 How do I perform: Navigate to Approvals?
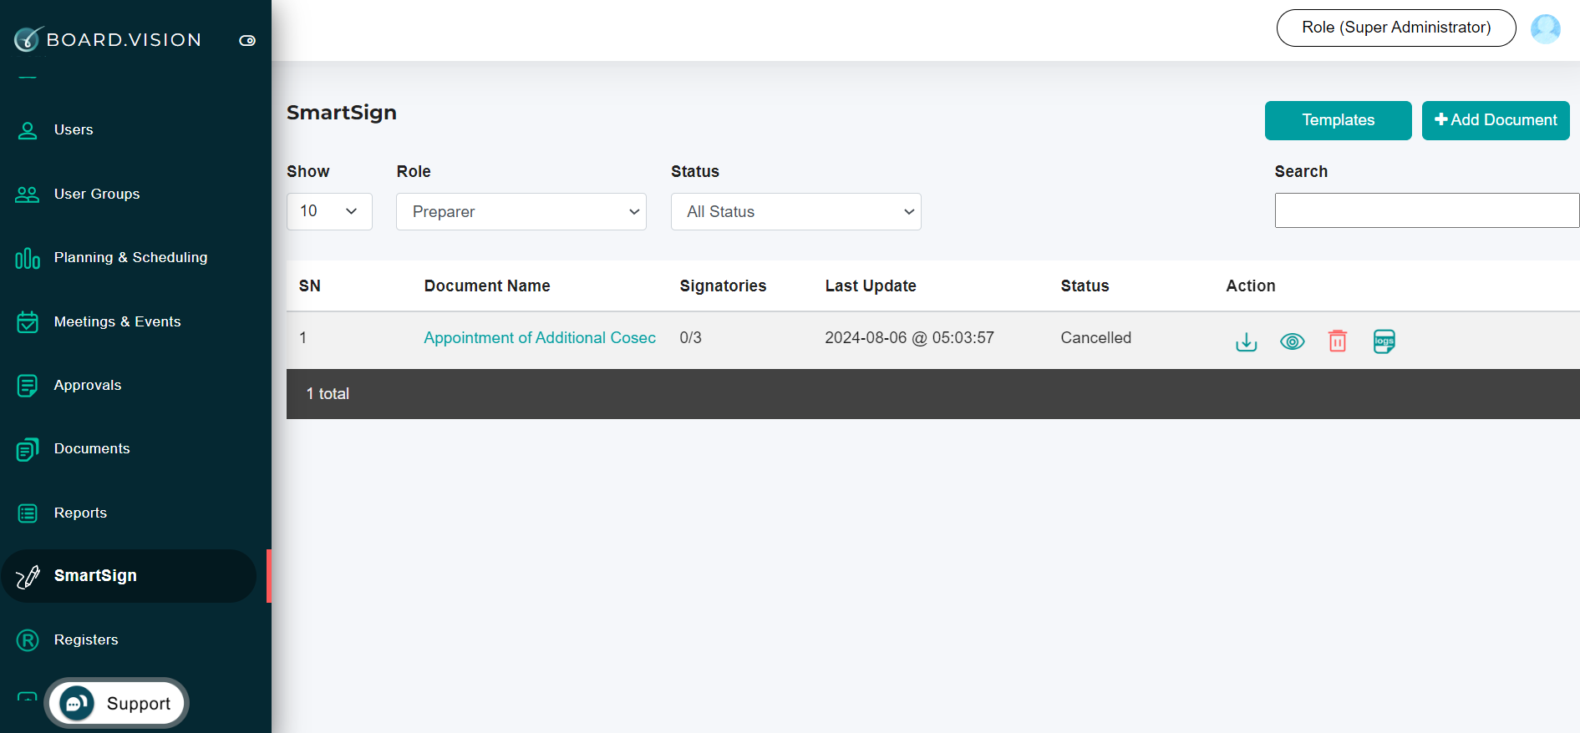tap(88, 385)
